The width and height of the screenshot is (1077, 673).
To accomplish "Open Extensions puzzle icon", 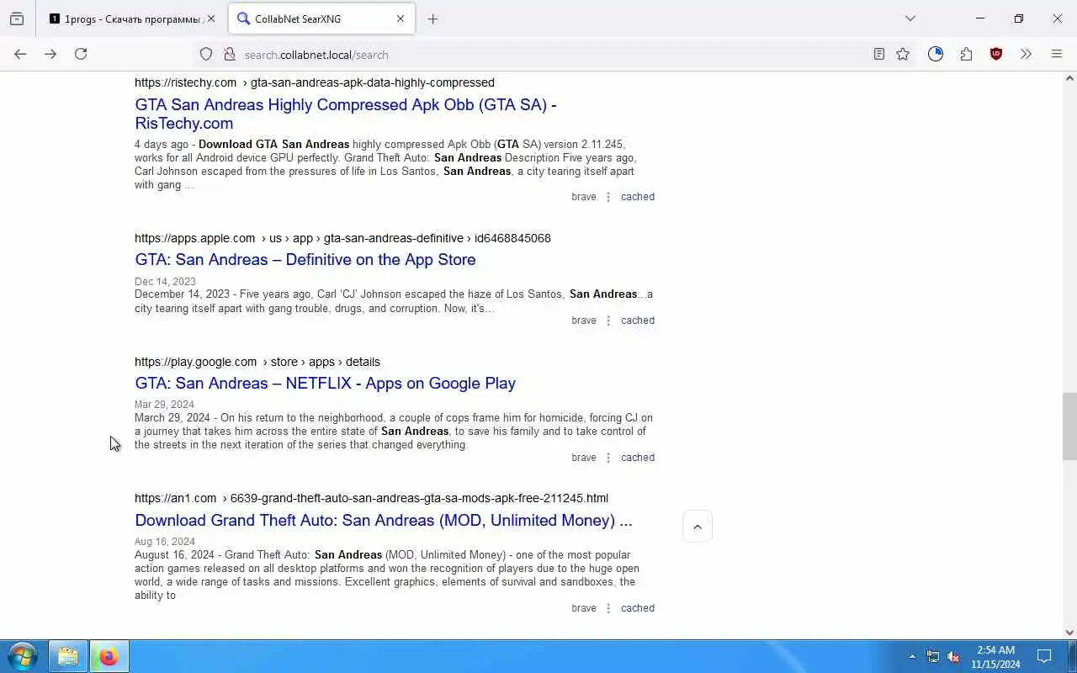I will click(x=966, y=54).
